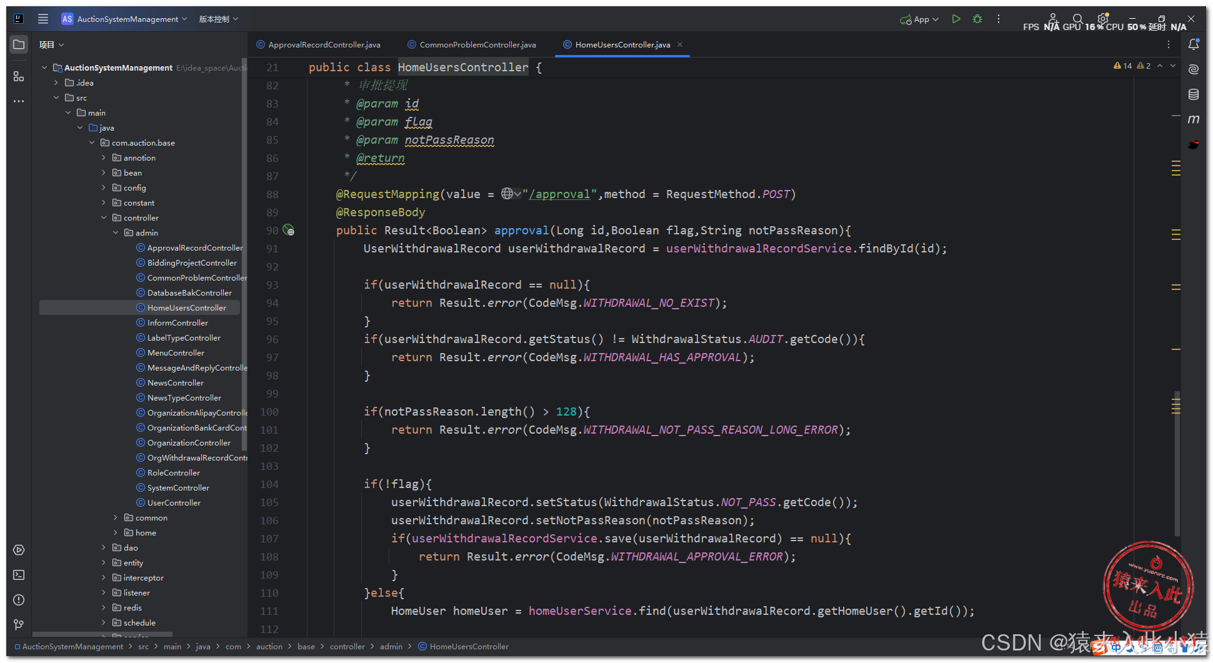Open the Terminal tool window icon
This screenshot has width=1213, height=663.
[19, 575]
